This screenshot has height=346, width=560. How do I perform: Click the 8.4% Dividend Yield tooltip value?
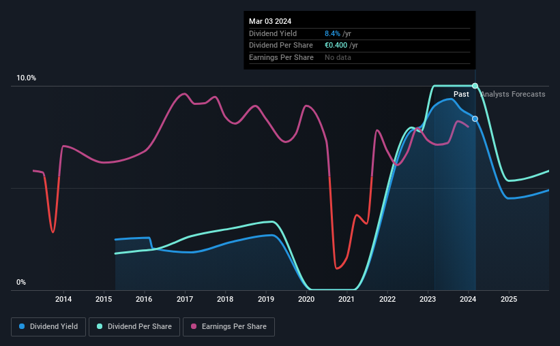click(x=332, y=33)
